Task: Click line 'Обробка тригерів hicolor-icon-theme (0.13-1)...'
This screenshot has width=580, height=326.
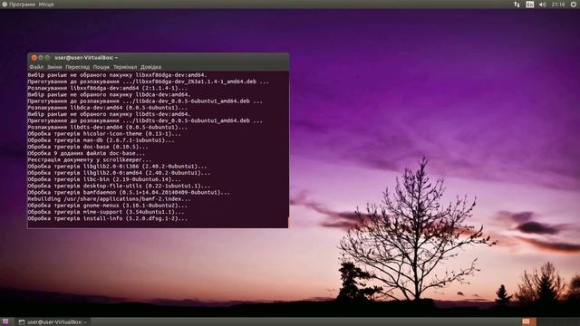Action: pos(104,133)
